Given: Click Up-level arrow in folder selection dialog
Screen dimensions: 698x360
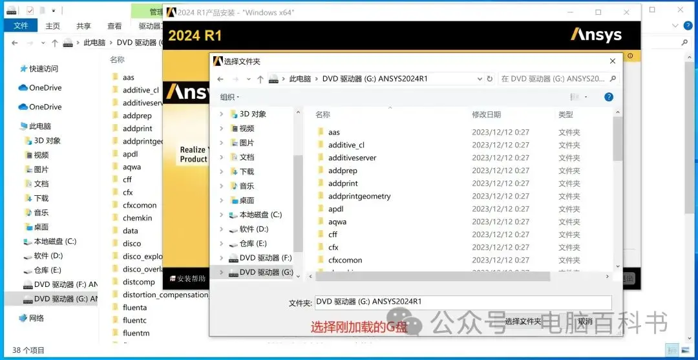Looking at the screenshot, I should [x=260, y=79].
